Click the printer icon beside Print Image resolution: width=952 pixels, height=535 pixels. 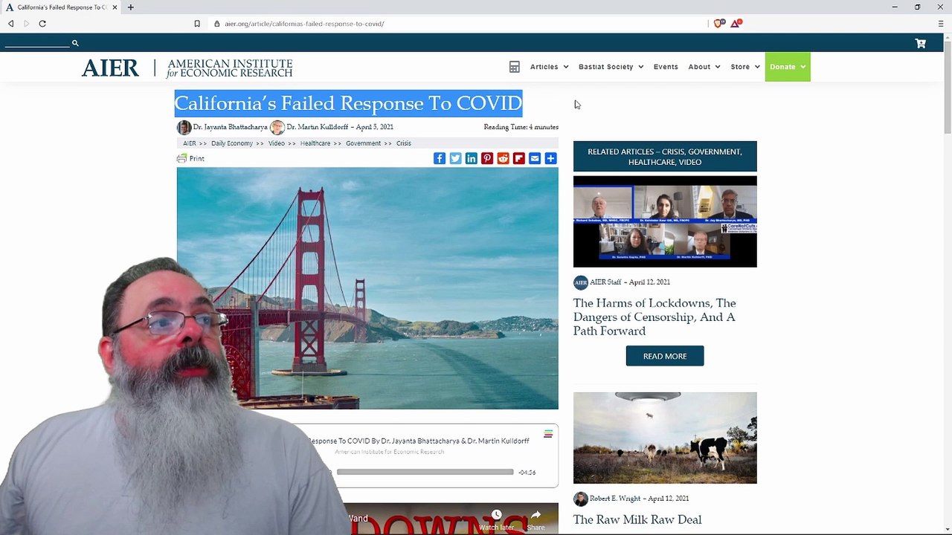(181, 158)
